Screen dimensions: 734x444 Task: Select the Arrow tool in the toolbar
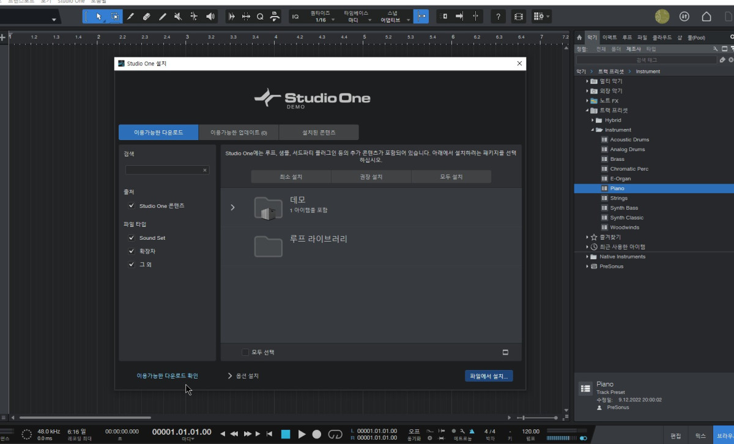click(98, 17)
